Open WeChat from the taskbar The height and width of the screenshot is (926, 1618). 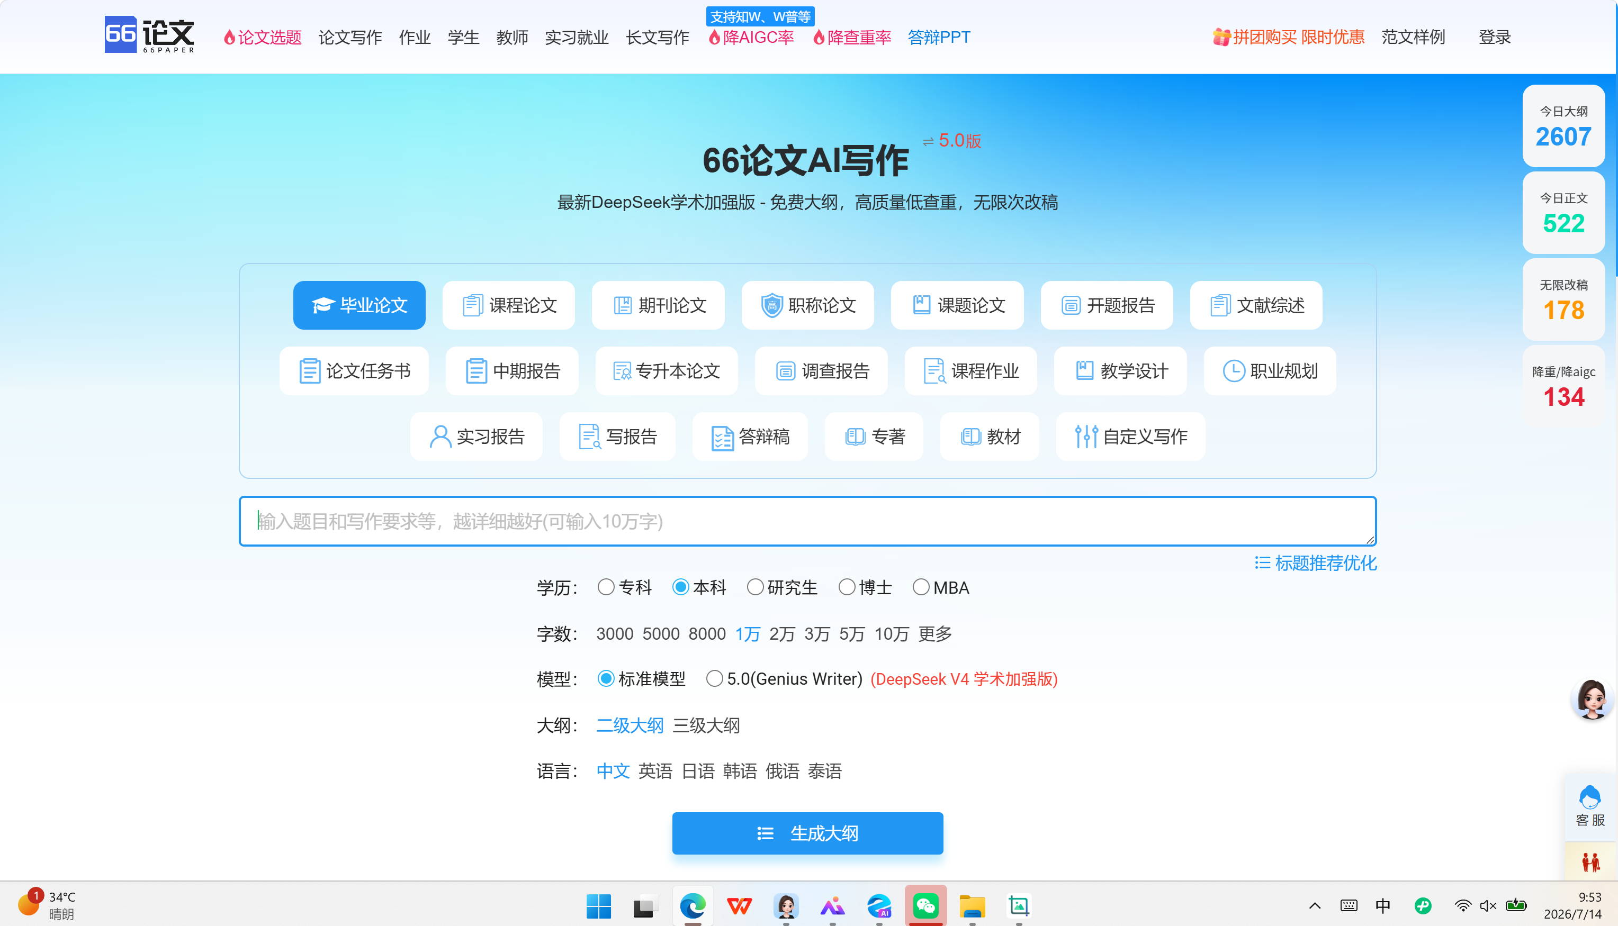926,906
